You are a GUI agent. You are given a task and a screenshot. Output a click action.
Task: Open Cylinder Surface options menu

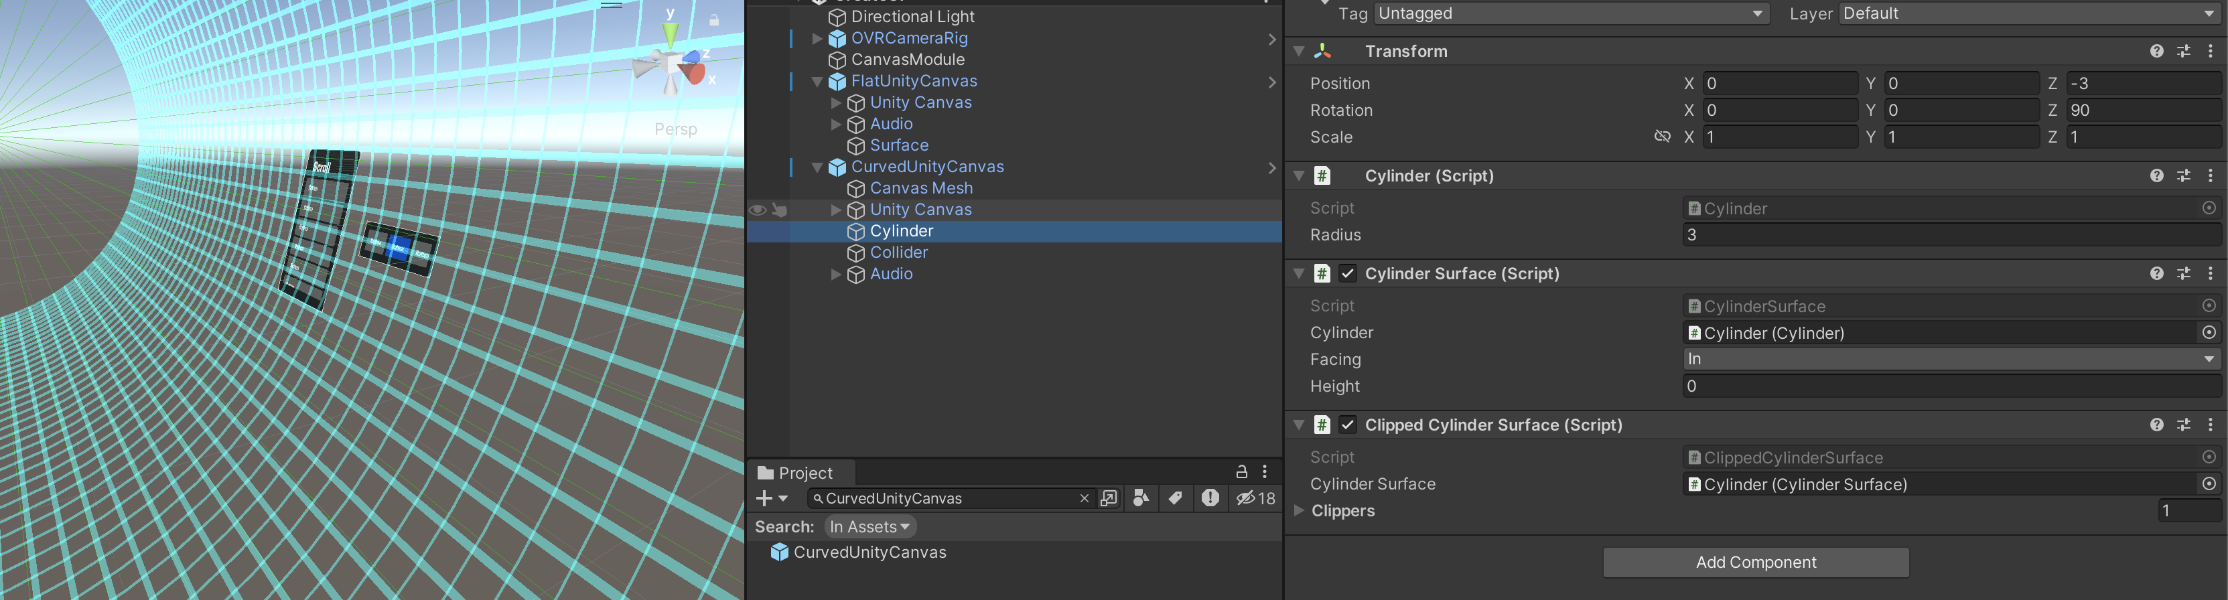2210,273
